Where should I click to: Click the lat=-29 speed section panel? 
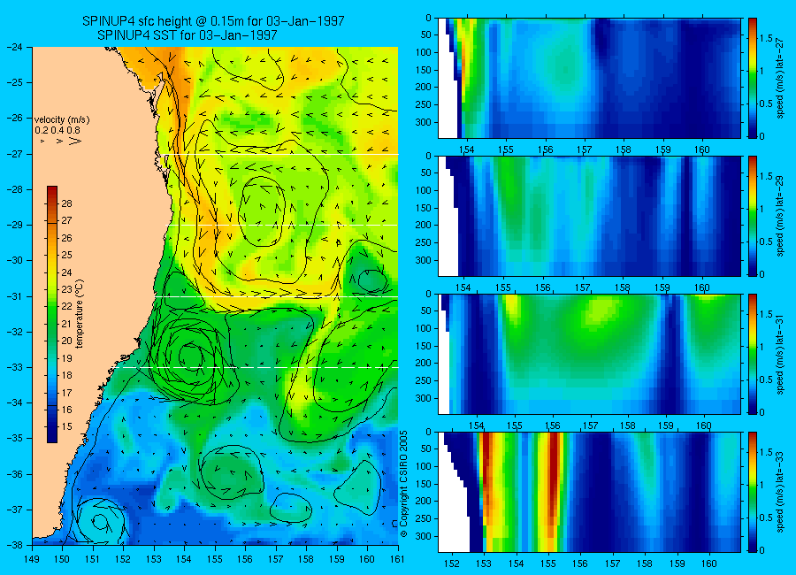coord(589,216)
